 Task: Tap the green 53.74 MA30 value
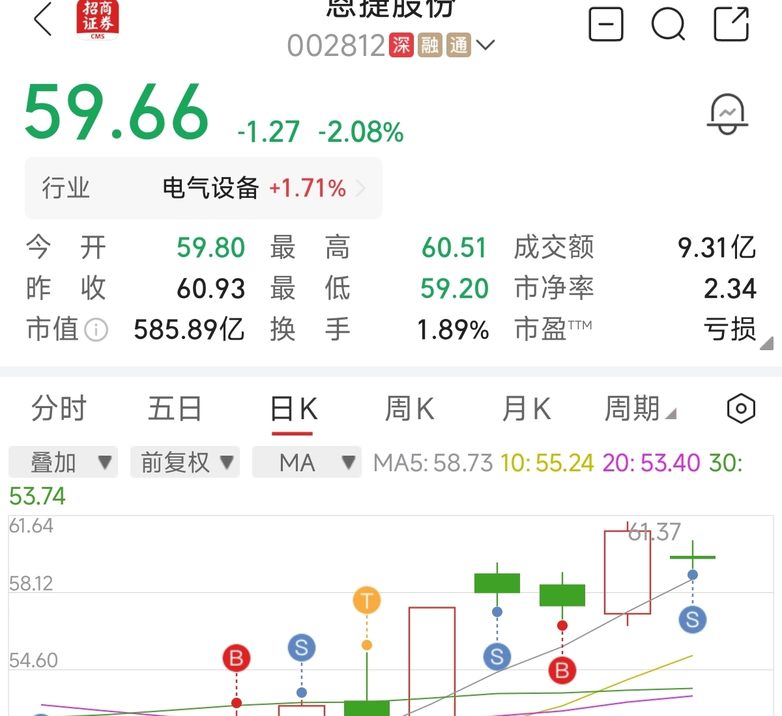click(x=37, y=497)
